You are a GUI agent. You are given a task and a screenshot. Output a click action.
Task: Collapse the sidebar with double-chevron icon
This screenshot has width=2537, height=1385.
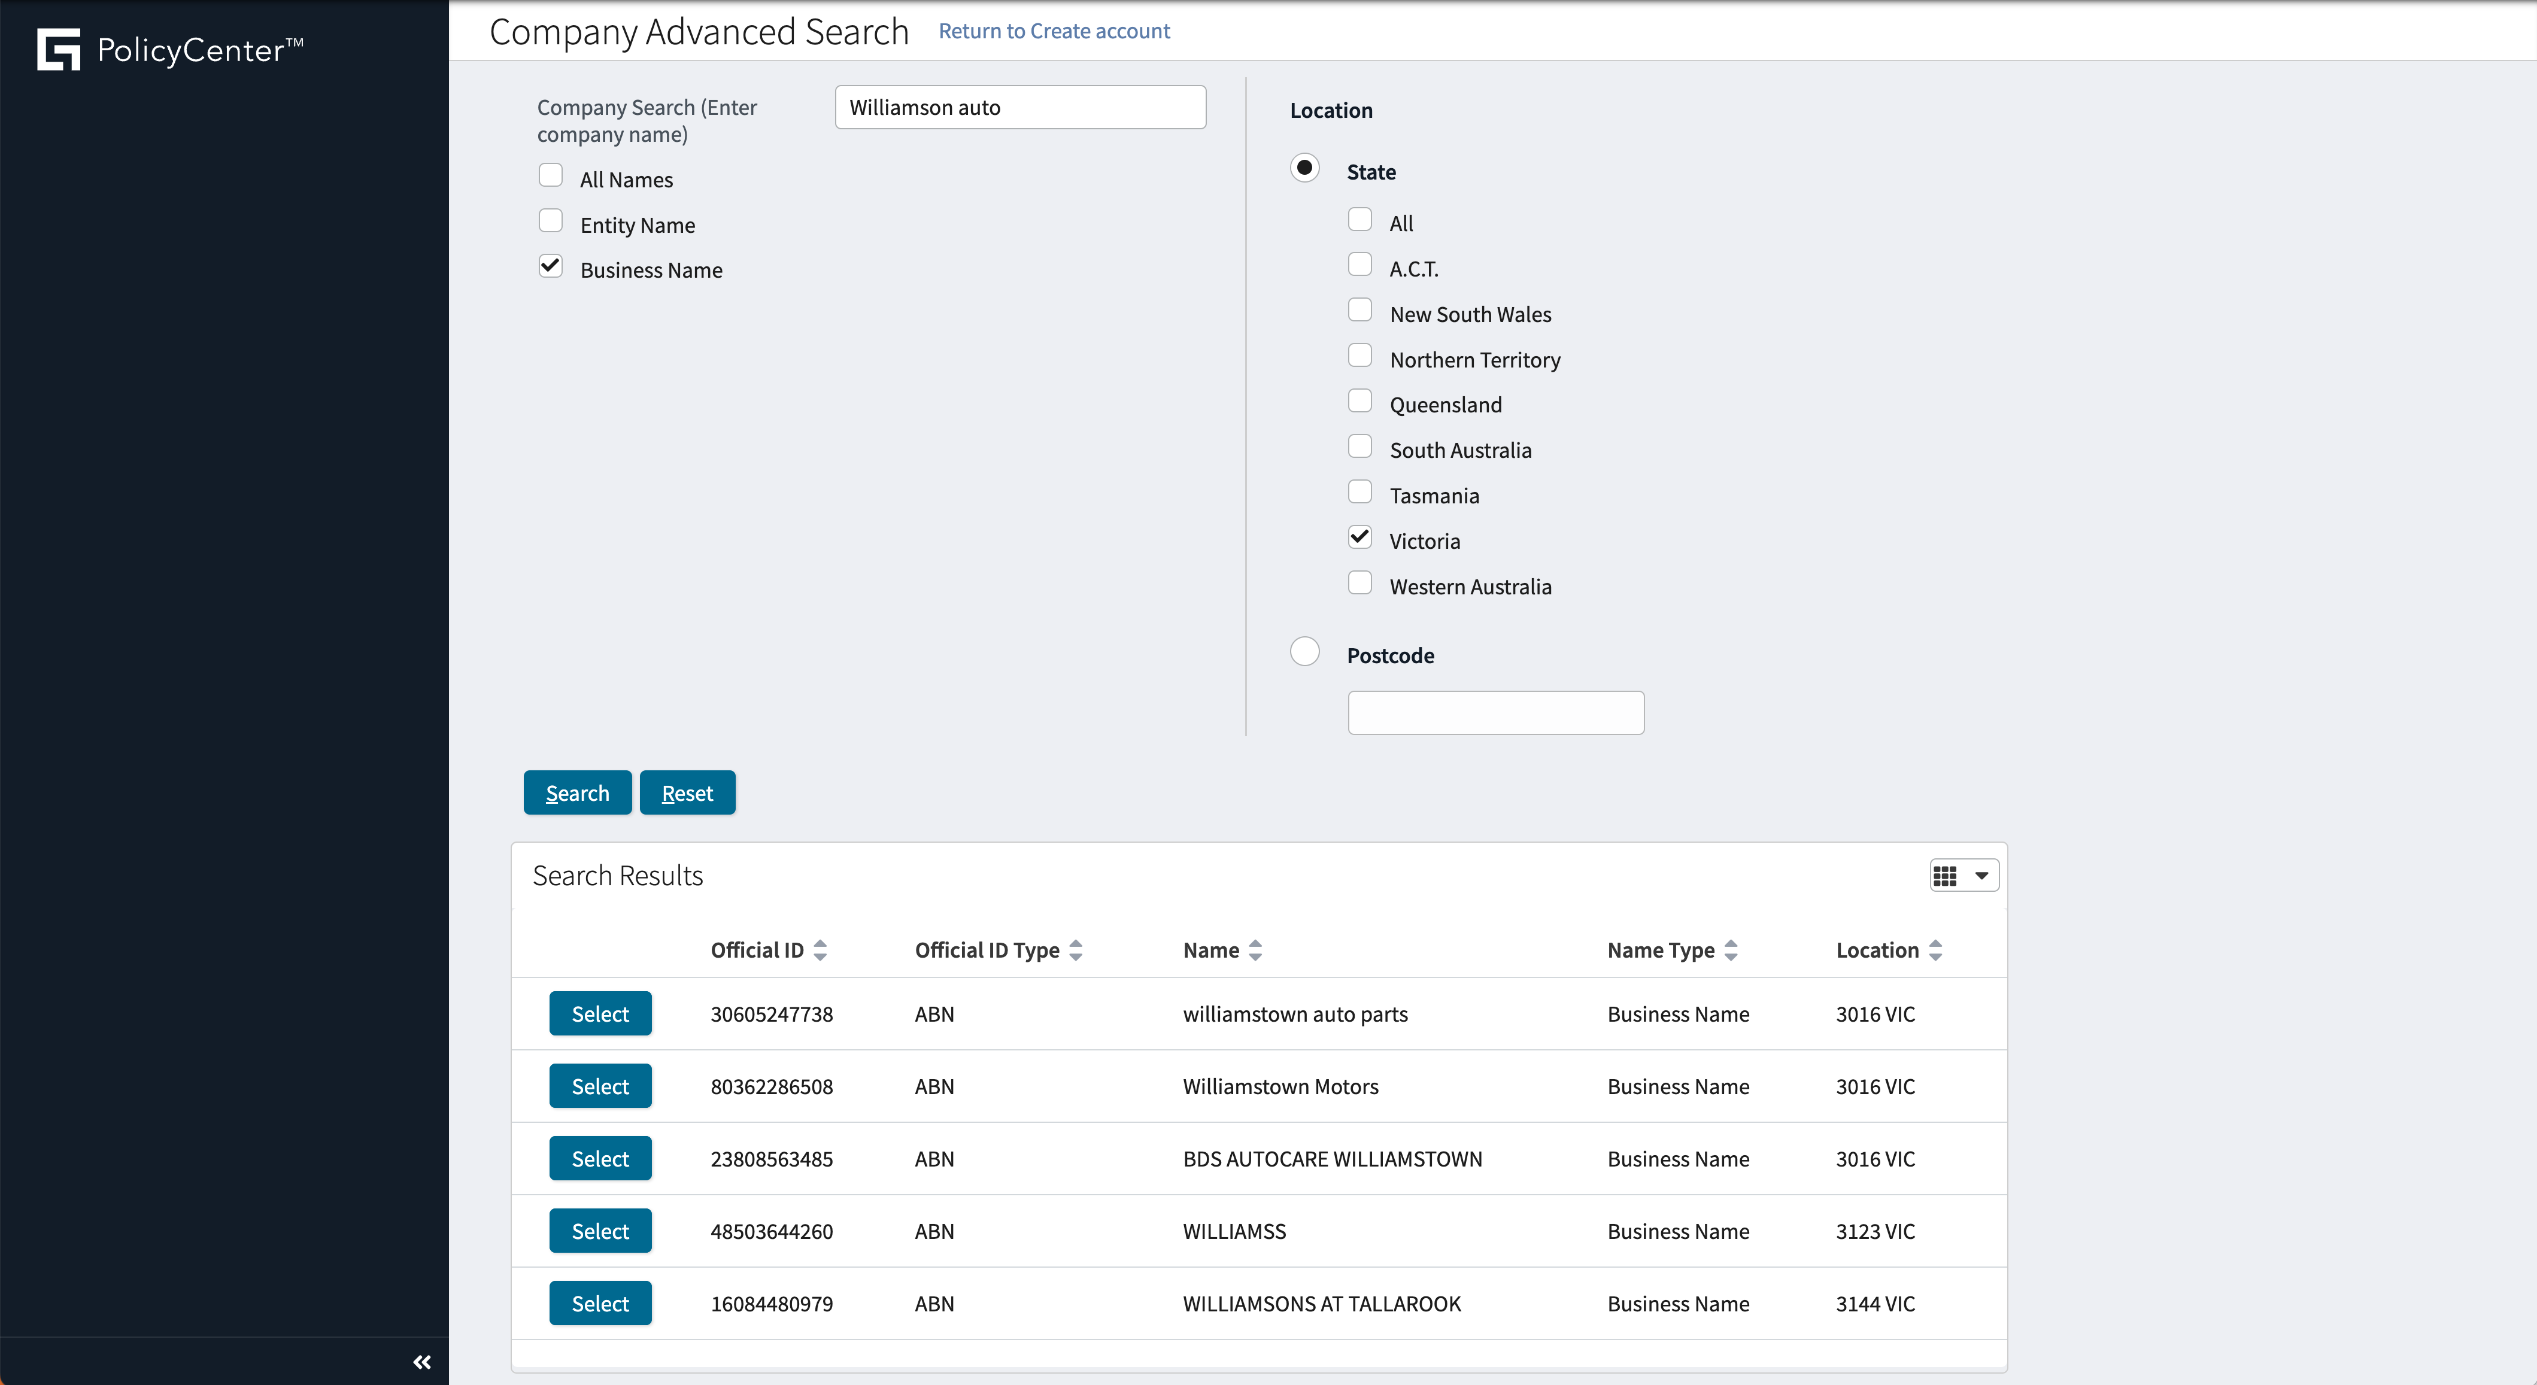(x=421, y=1362)
